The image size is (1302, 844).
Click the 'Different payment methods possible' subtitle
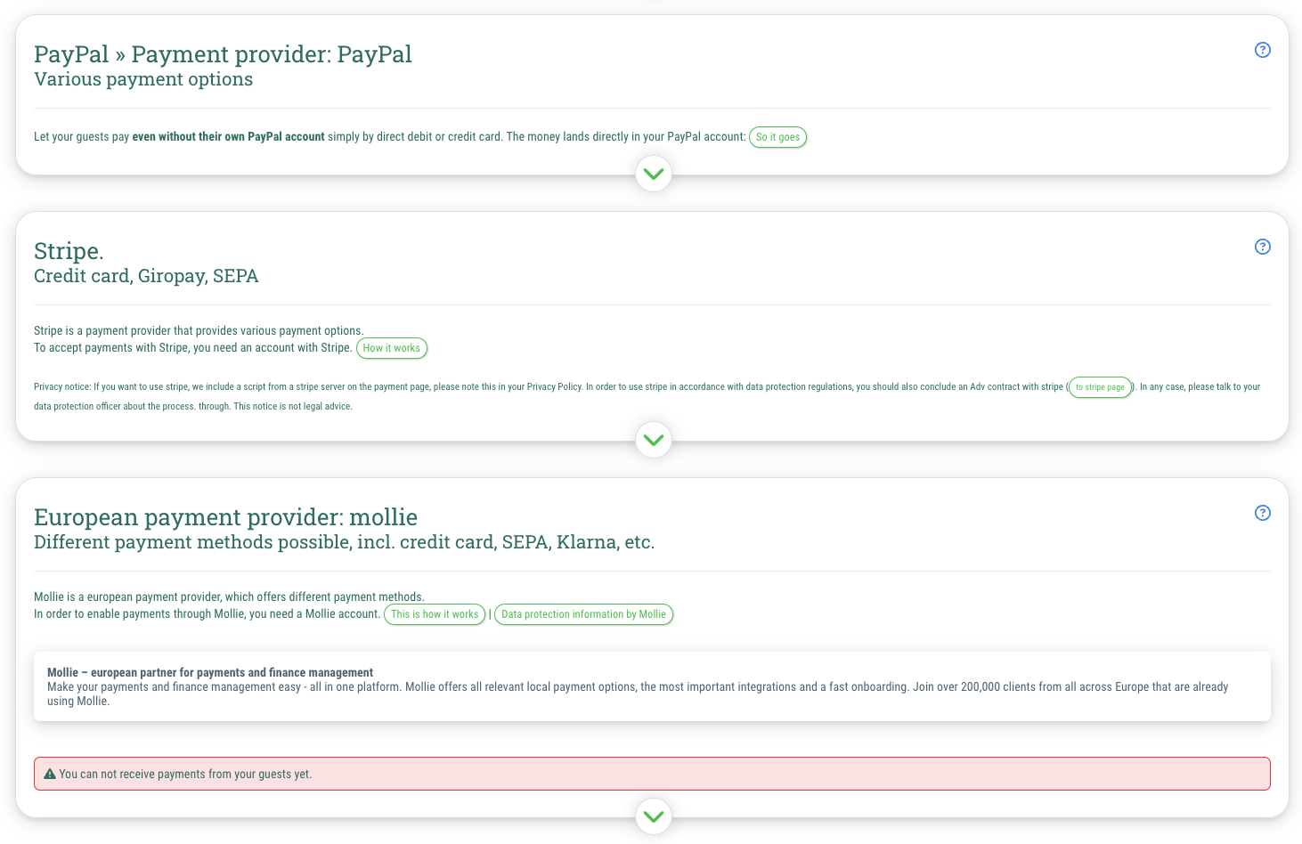pos(344,542)
